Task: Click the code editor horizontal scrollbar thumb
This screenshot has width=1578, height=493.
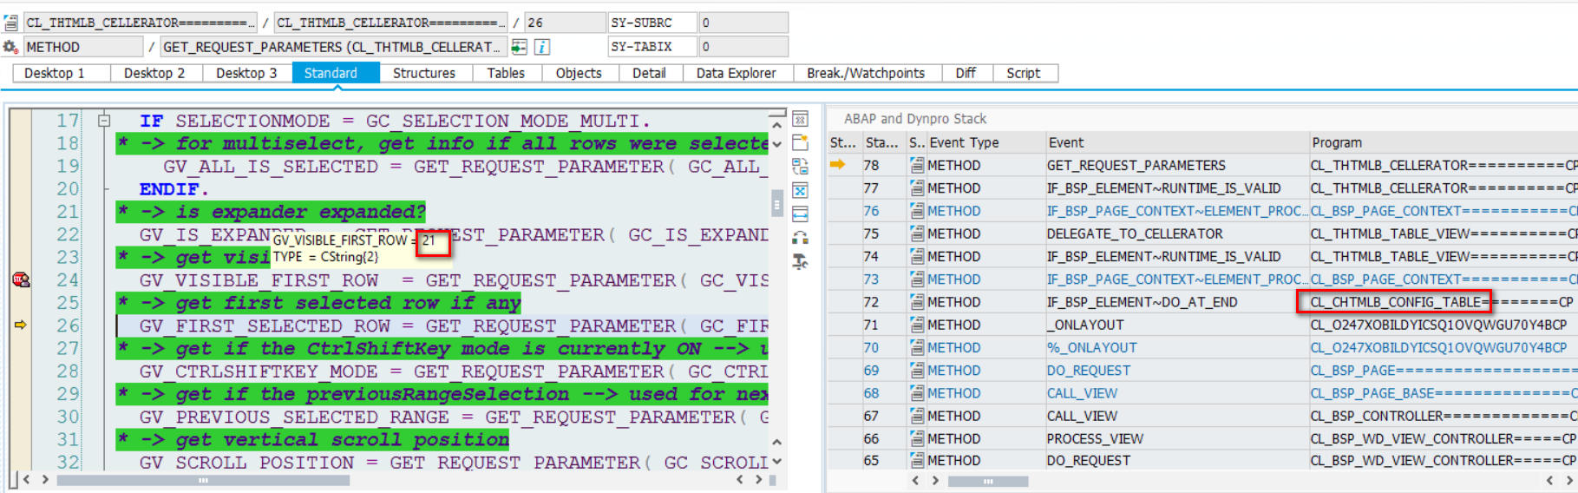Action: 203,480
